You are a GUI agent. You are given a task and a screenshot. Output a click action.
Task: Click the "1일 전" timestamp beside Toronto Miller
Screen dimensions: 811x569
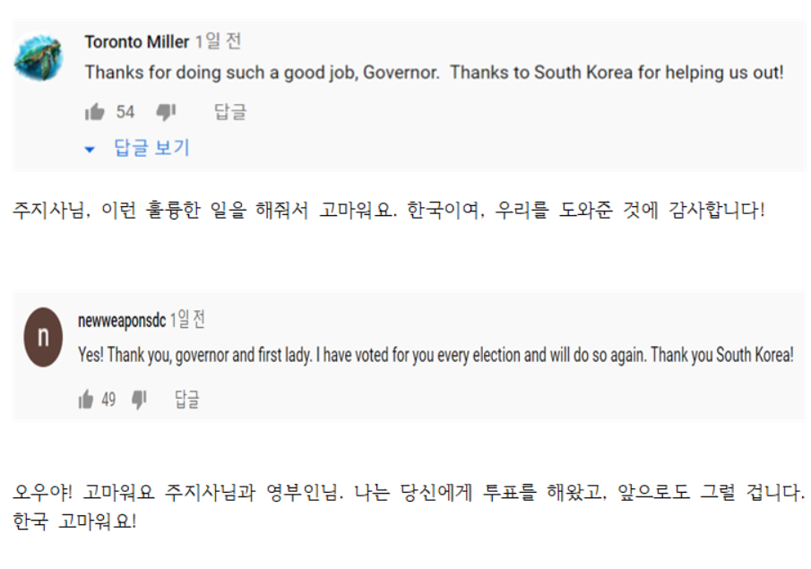[x=218, y=42]
